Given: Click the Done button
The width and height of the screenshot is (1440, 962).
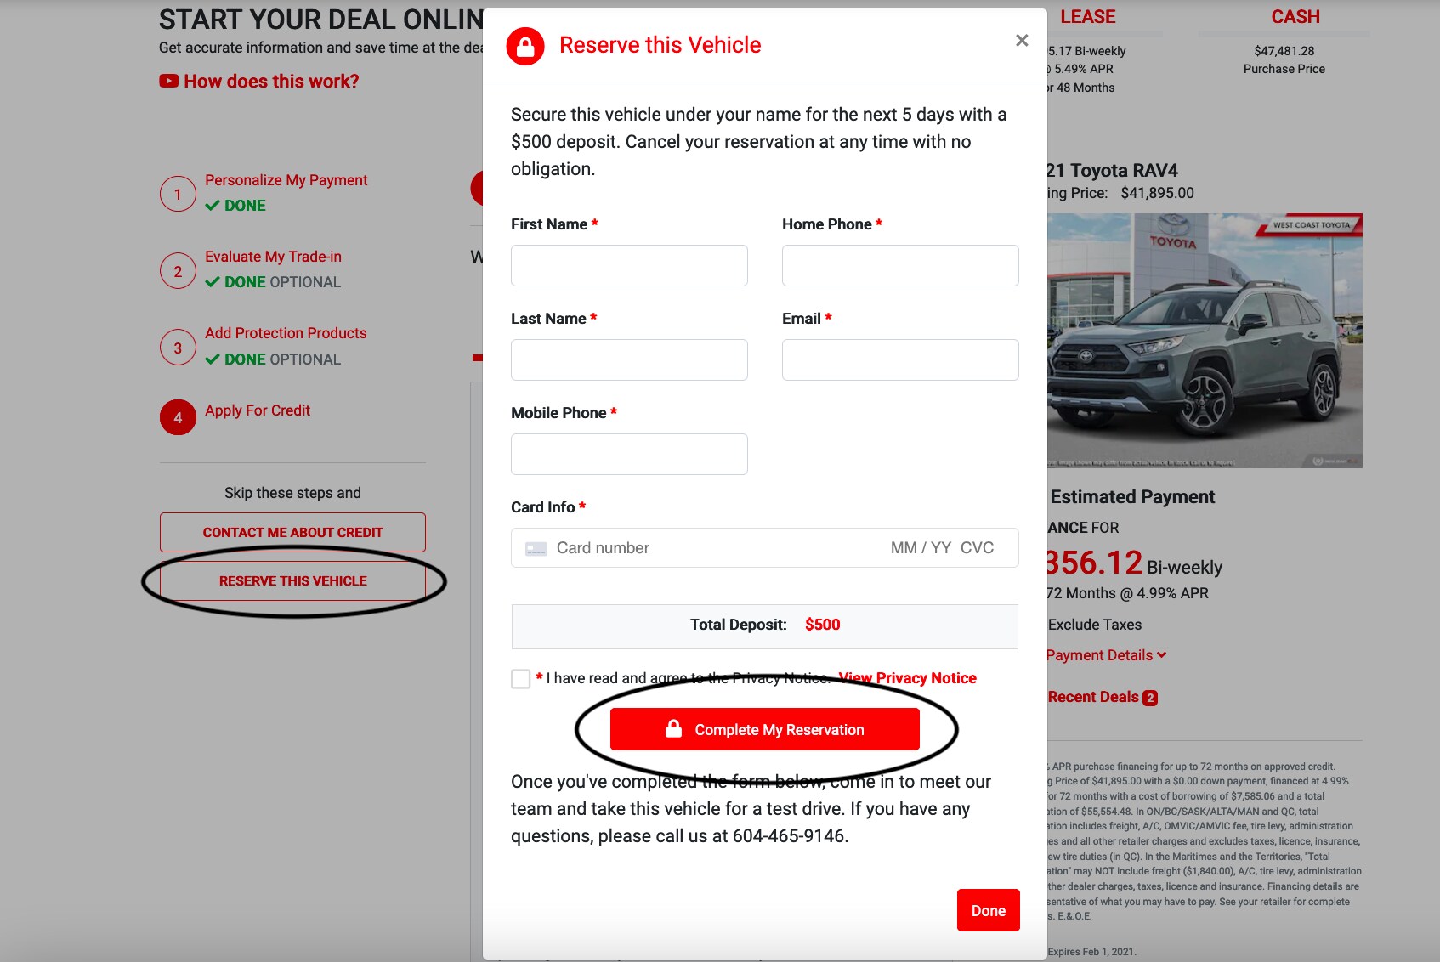Looking at the screenshot, I should (989, 910).
